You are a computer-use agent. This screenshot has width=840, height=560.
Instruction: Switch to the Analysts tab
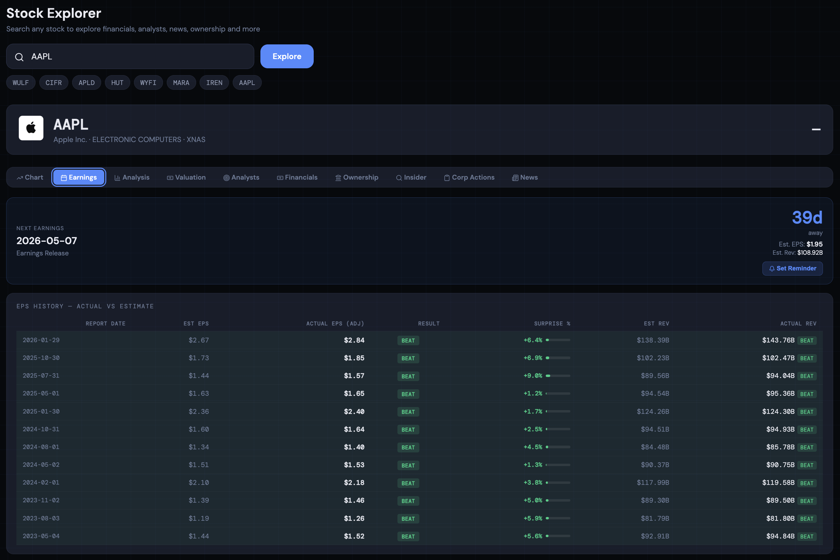(241, 178)
